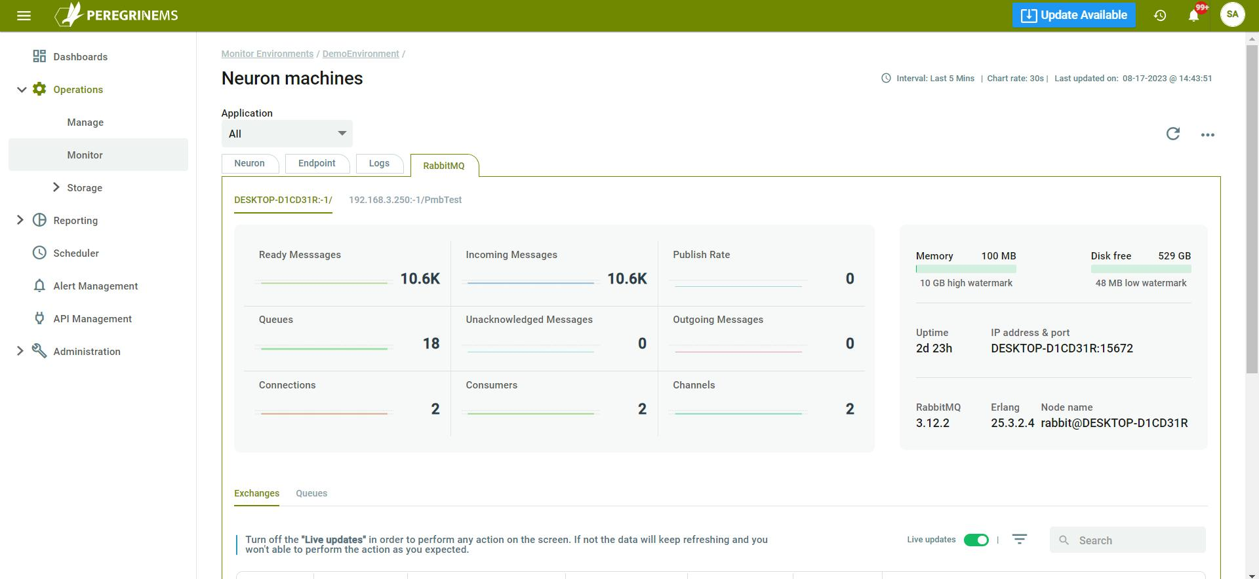Click the Dashboards sidebar icon
The height and width of the screenshot is (579, 1259).
pyautogui.click(x=39, y=56)
